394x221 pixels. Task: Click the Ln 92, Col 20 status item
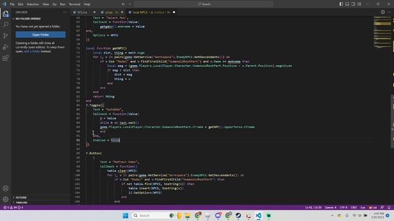[313, 207]
